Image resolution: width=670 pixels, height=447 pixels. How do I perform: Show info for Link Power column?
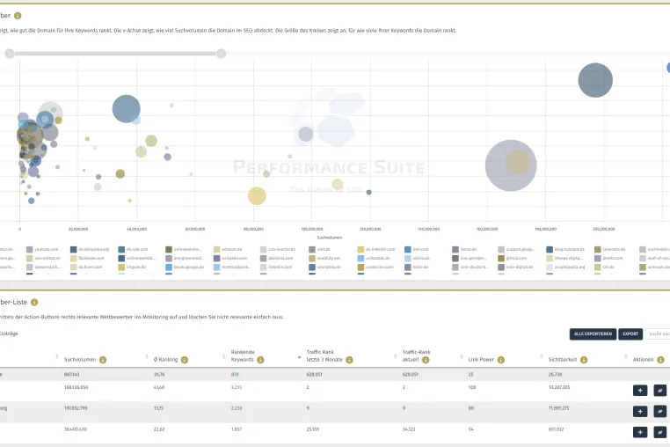click(x=501, y=360)
